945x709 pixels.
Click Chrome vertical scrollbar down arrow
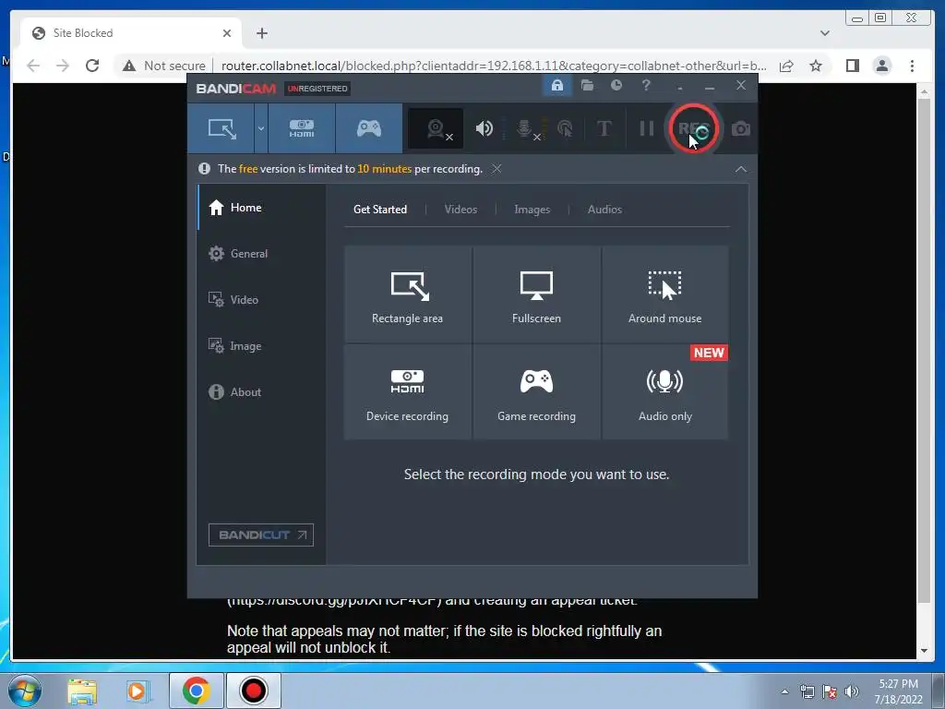(x=924, y=651)
